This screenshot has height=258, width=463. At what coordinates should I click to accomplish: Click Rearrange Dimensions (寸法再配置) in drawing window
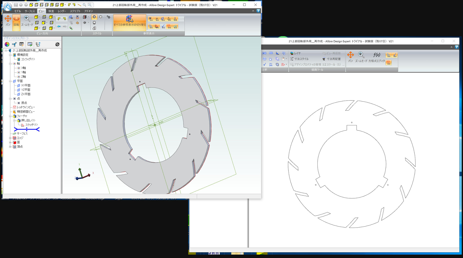331,59
